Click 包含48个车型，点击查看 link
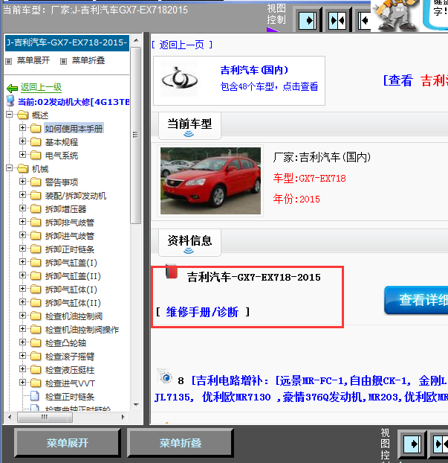Screen dimensions: 448x463 click(x=270, y=86)
